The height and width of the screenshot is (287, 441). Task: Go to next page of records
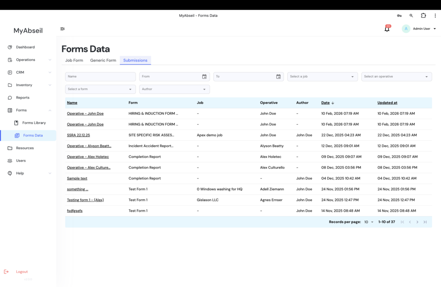[417, 222]
